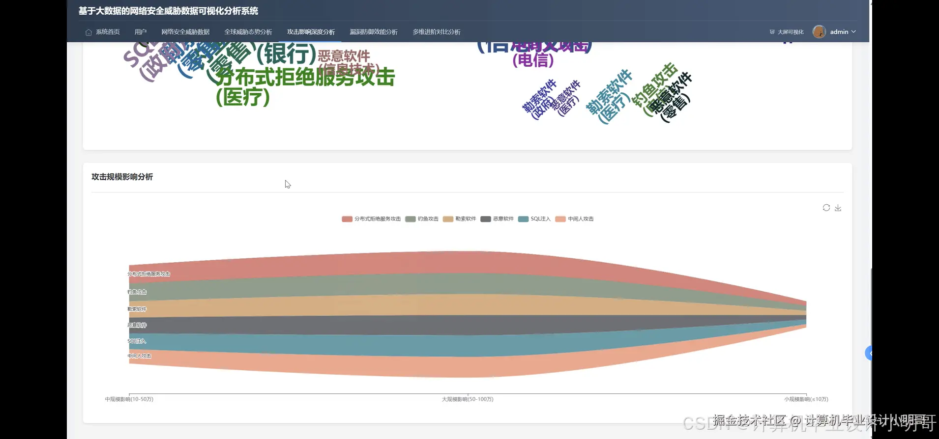The width and height of the screenshot is (939, 439).
Task: Switch to 全球威胁态势分析 tab
Action: click(248, 32)
